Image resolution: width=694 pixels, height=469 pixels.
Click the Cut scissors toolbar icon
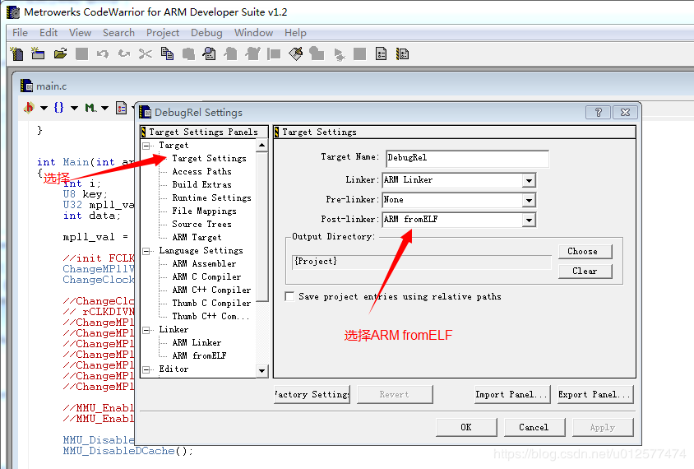pos(146,54)
